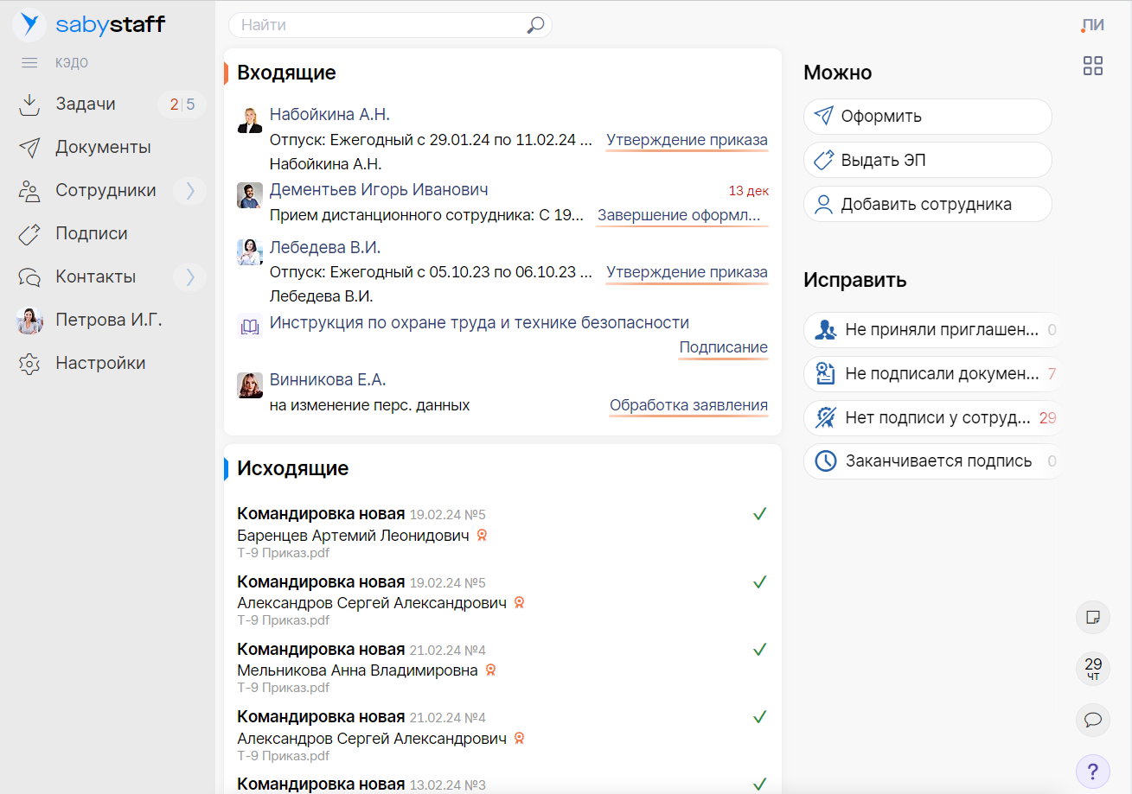This screenshot has width=1132, height=794.
Task: Open the Подписи pen icon
Action: click(x=29, y=233)
